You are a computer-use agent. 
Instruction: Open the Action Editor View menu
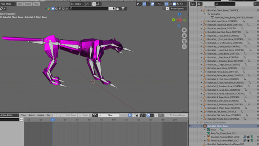pyautogui.click(x=24, y=115)
